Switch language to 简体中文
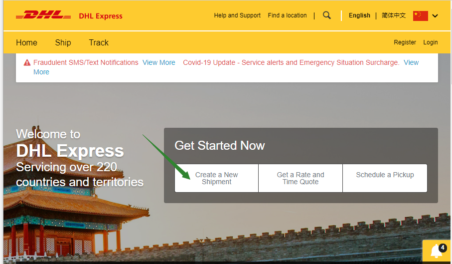This screenshot has height=264, width=452. pos(394,15)
